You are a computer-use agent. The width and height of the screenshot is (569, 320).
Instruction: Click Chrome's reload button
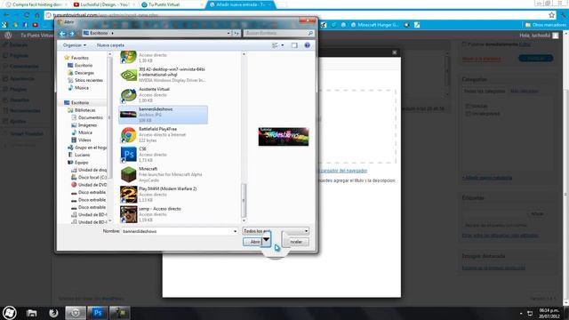pyautogui.click(x=27, y=15)
